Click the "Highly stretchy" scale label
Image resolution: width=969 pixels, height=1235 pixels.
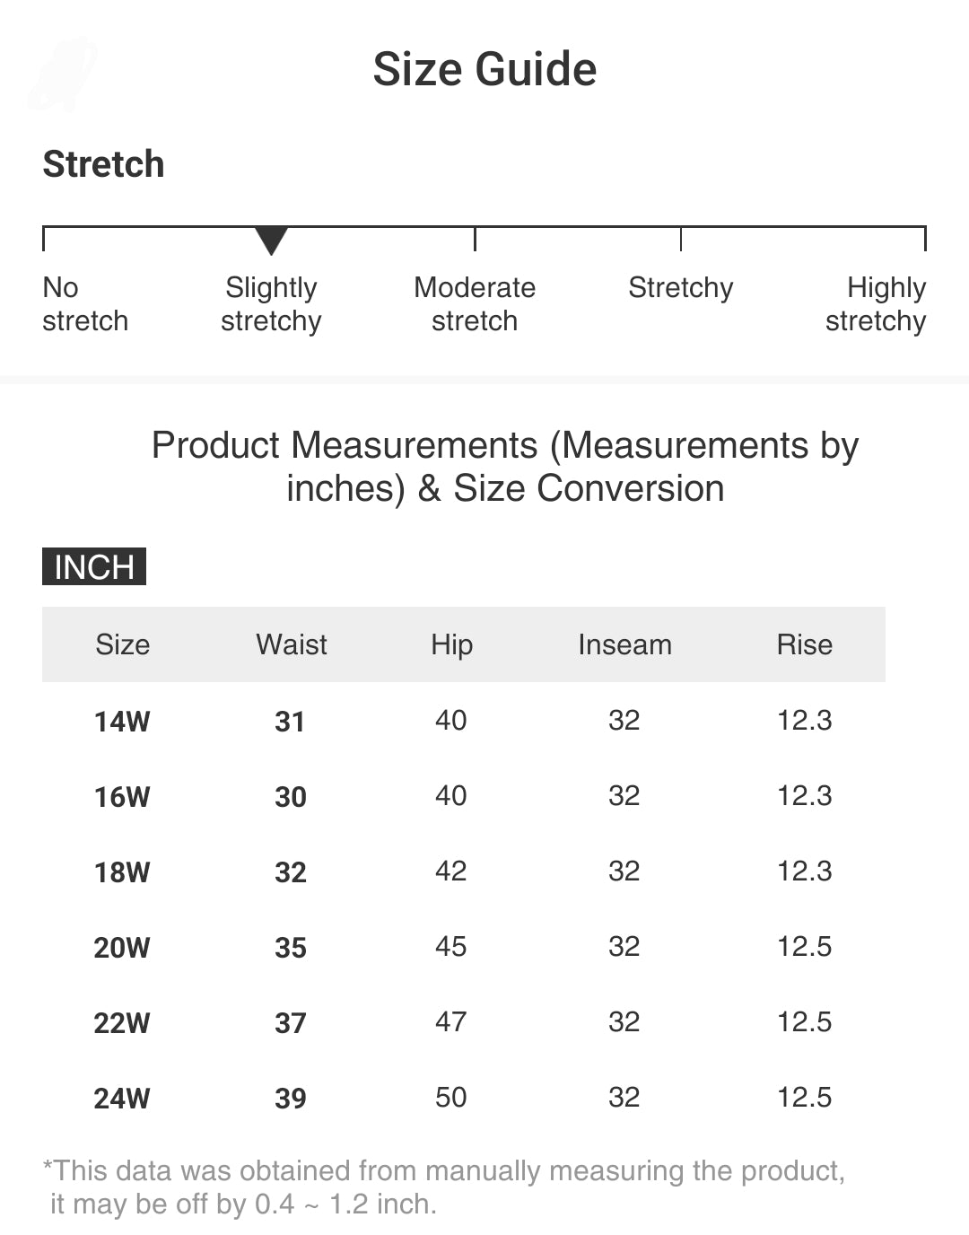pyautogui.click(x=876, y=304)
